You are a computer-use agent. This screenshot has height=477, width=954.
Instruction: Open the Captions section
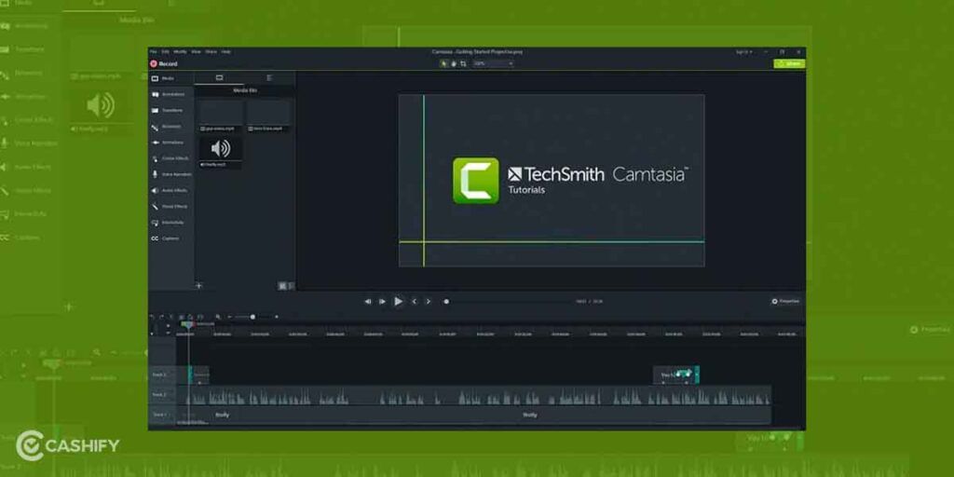click(171, 238)
